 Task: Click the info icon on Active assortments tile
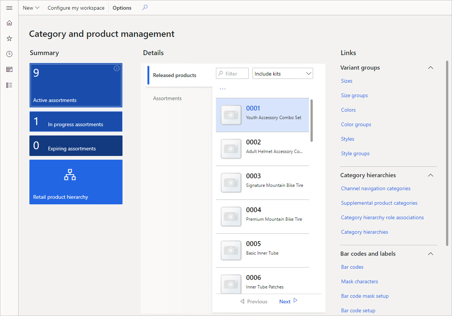click(117, 68)
